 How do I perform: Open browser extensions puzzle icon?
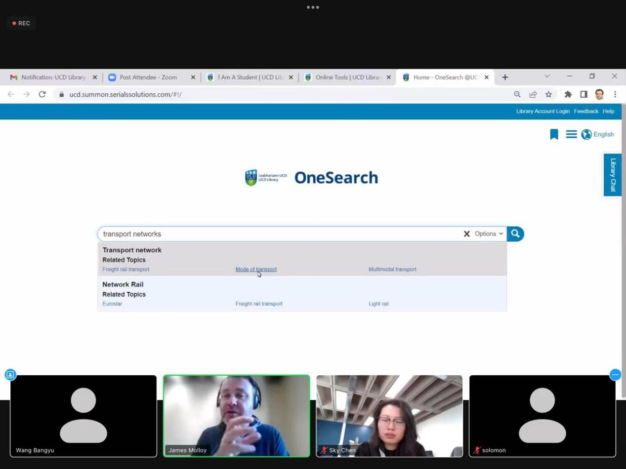568,94
